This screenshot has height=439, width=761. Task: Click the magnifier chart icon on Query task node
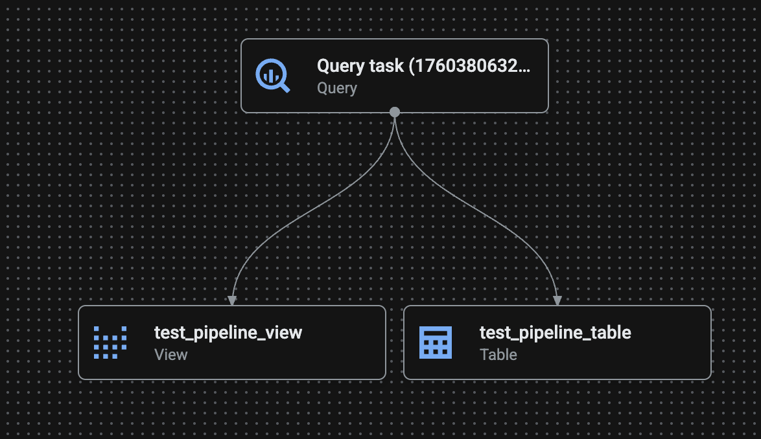click(x=273, y=75)
